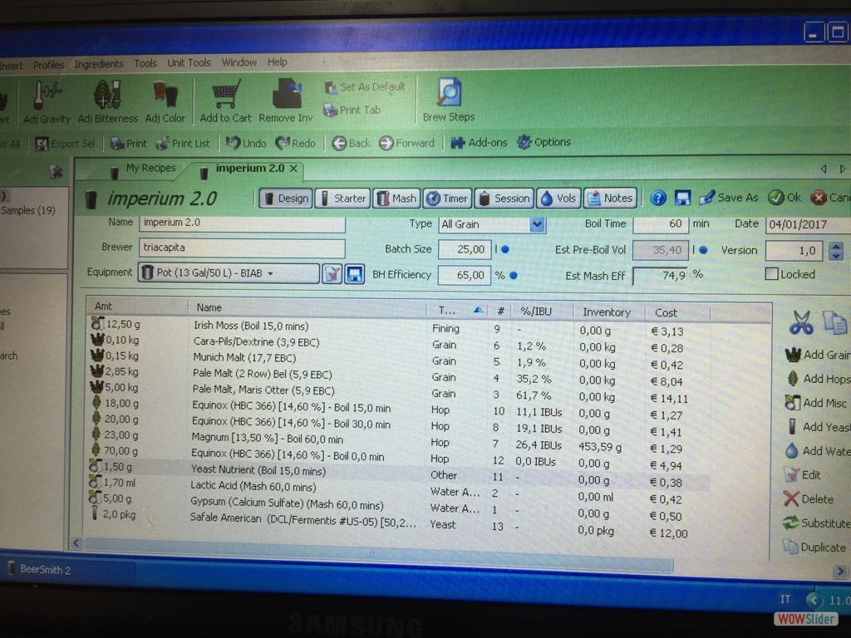This screenshot has width=851, height=638.
Task: Click the Export Sel toolbar button
Action: tap(65, 144)
